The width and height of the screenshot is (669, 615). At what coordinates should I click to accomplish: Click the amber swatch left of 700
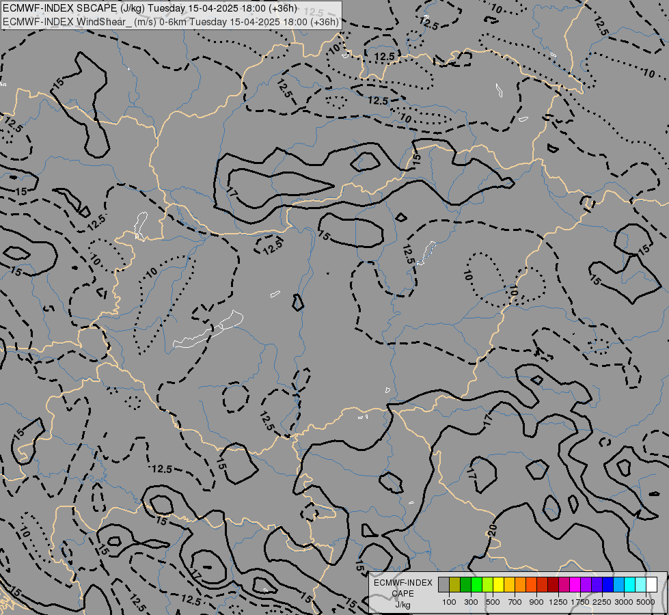point(509,585)
